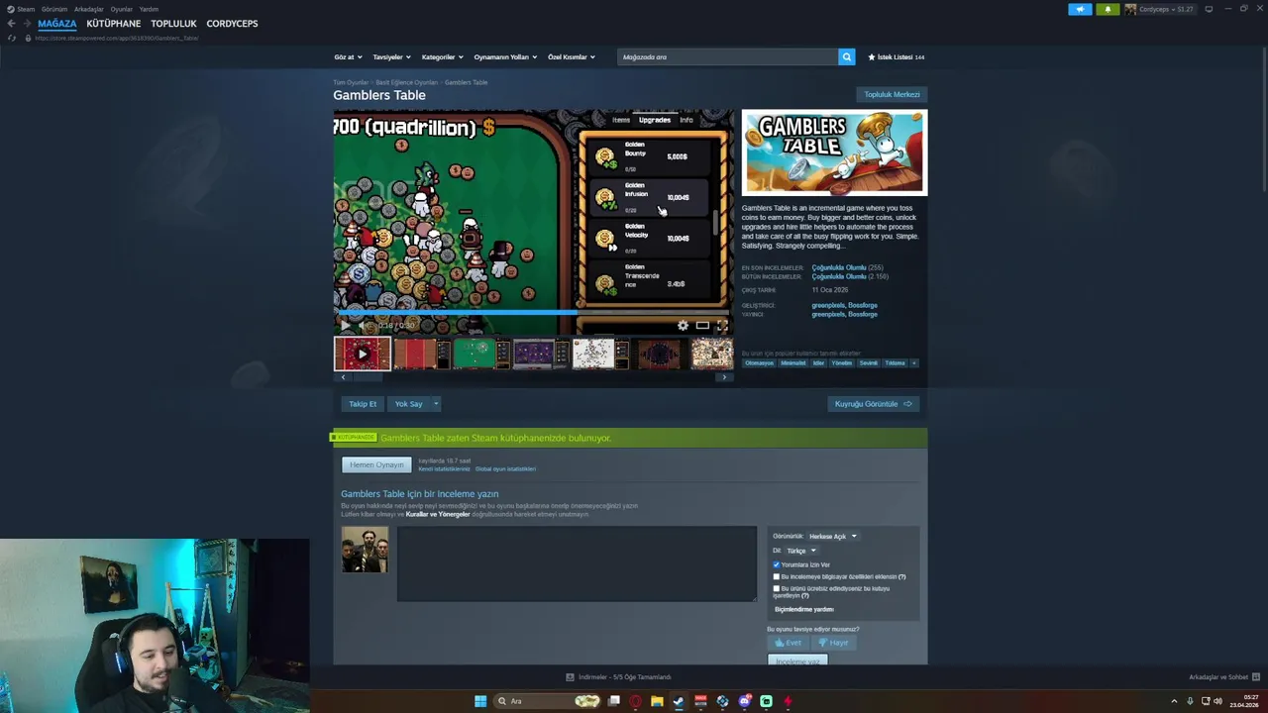
Task: Open the Kategoriler dropdown
Action: click(x=443, y=57)
